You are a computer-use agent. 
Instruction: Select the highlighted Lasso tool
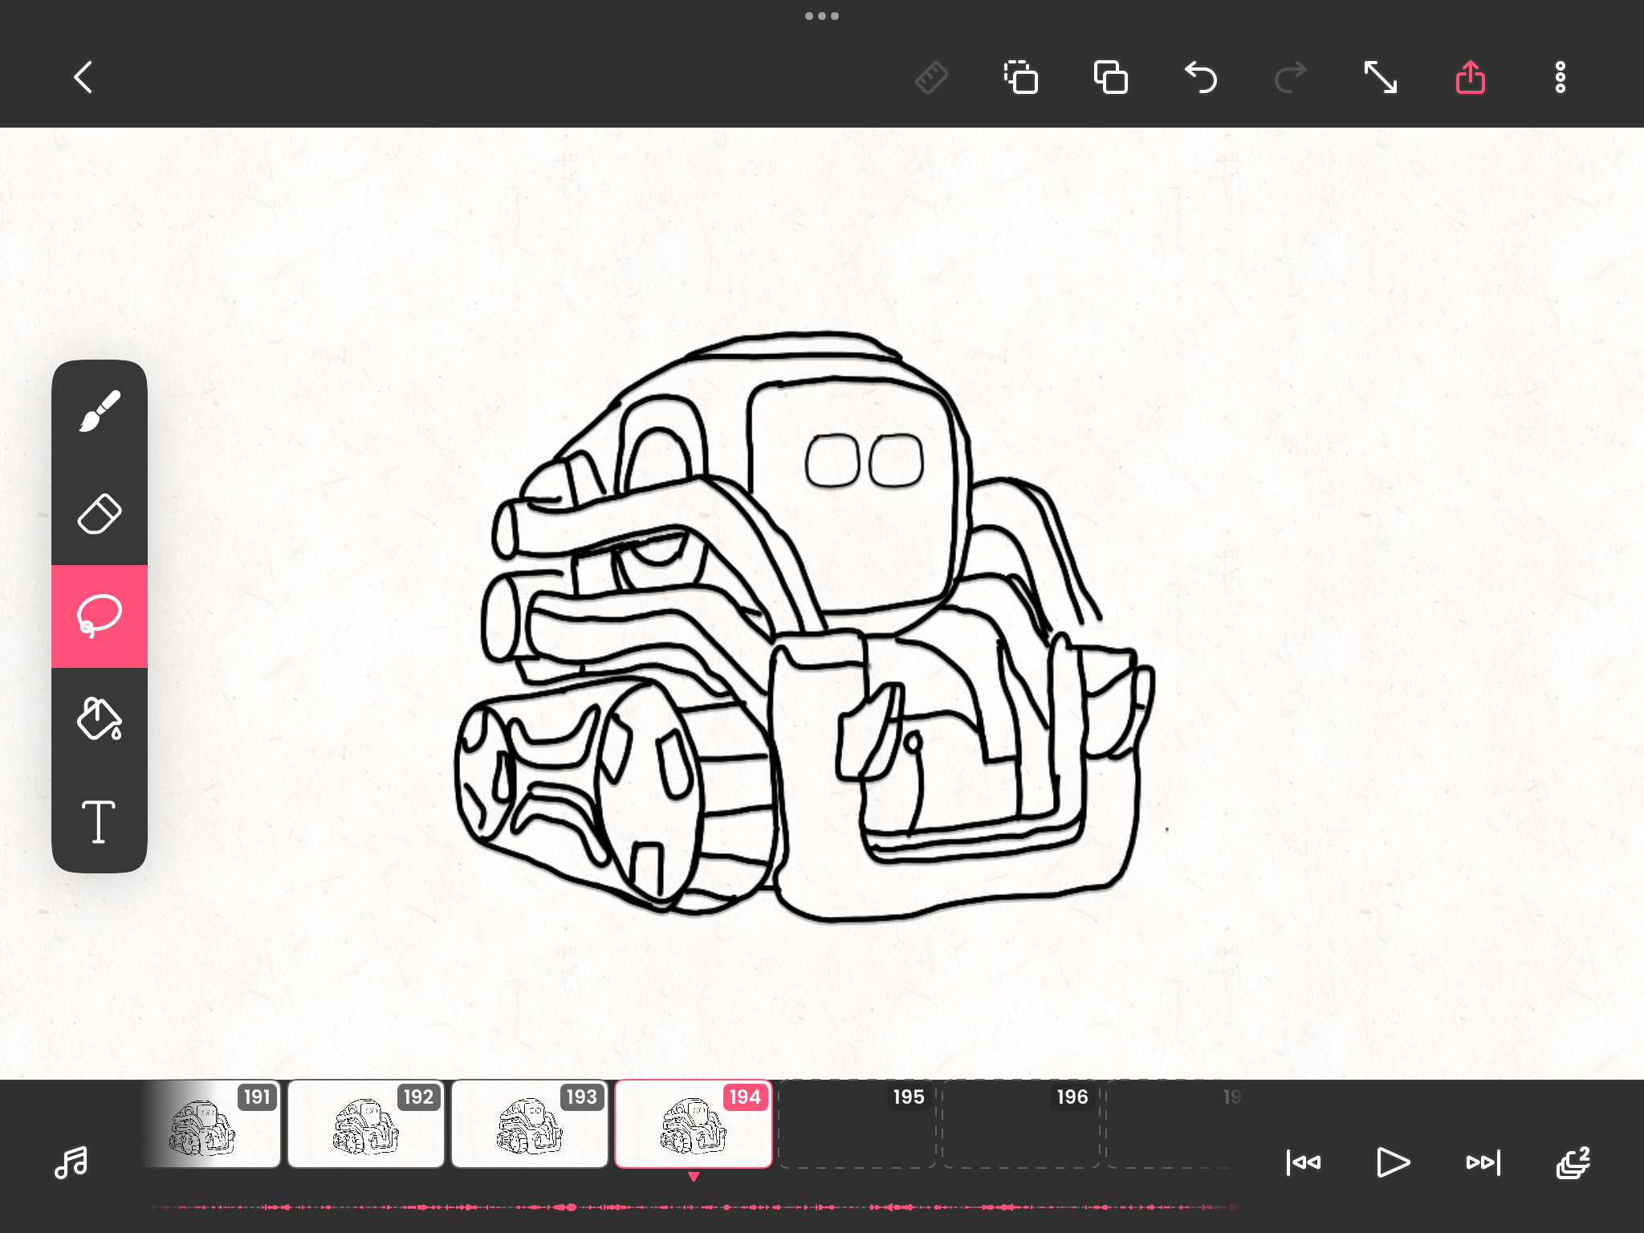100,616
